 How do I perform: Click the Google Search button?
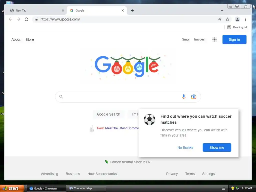click(108, 114)
